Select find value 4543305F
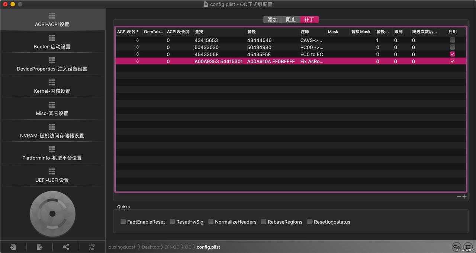This screenshot has width=476, height=253. [206, 54]
